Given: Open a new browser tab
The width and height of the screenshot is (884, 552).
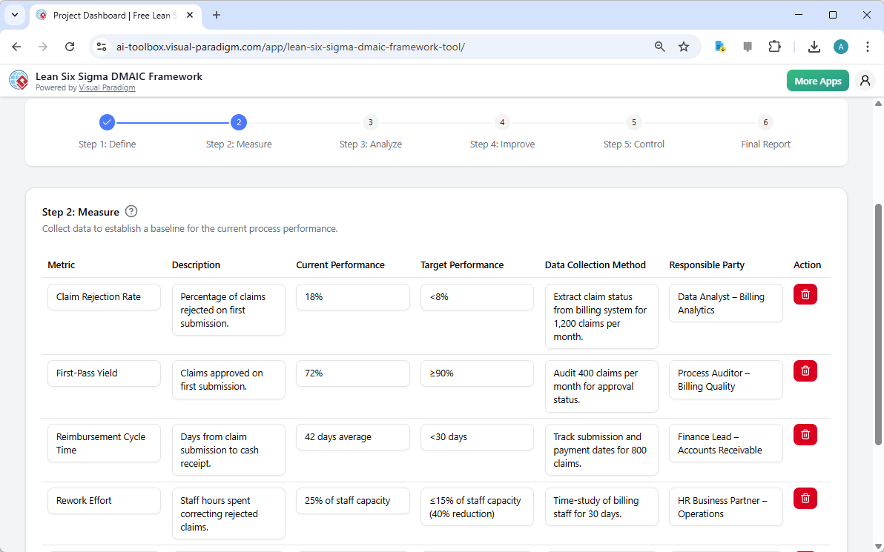Looking at the screenshot, I should [x=216, y=15].
